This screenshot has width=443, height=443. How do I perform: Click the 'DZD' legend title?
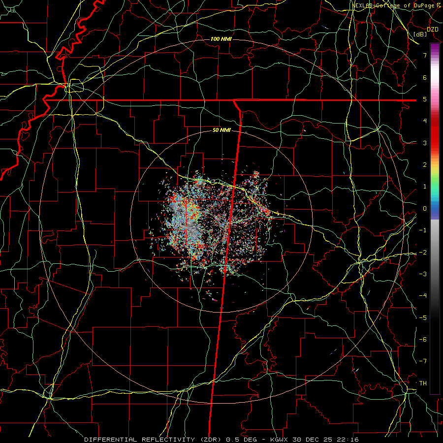pyautogui.click(x=433, y=30)
